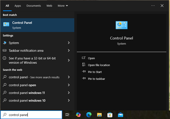Choose Open in the preview pane
Image resolution: width=170 pixels, height=119 pixels.
click(x=91, y=58)
